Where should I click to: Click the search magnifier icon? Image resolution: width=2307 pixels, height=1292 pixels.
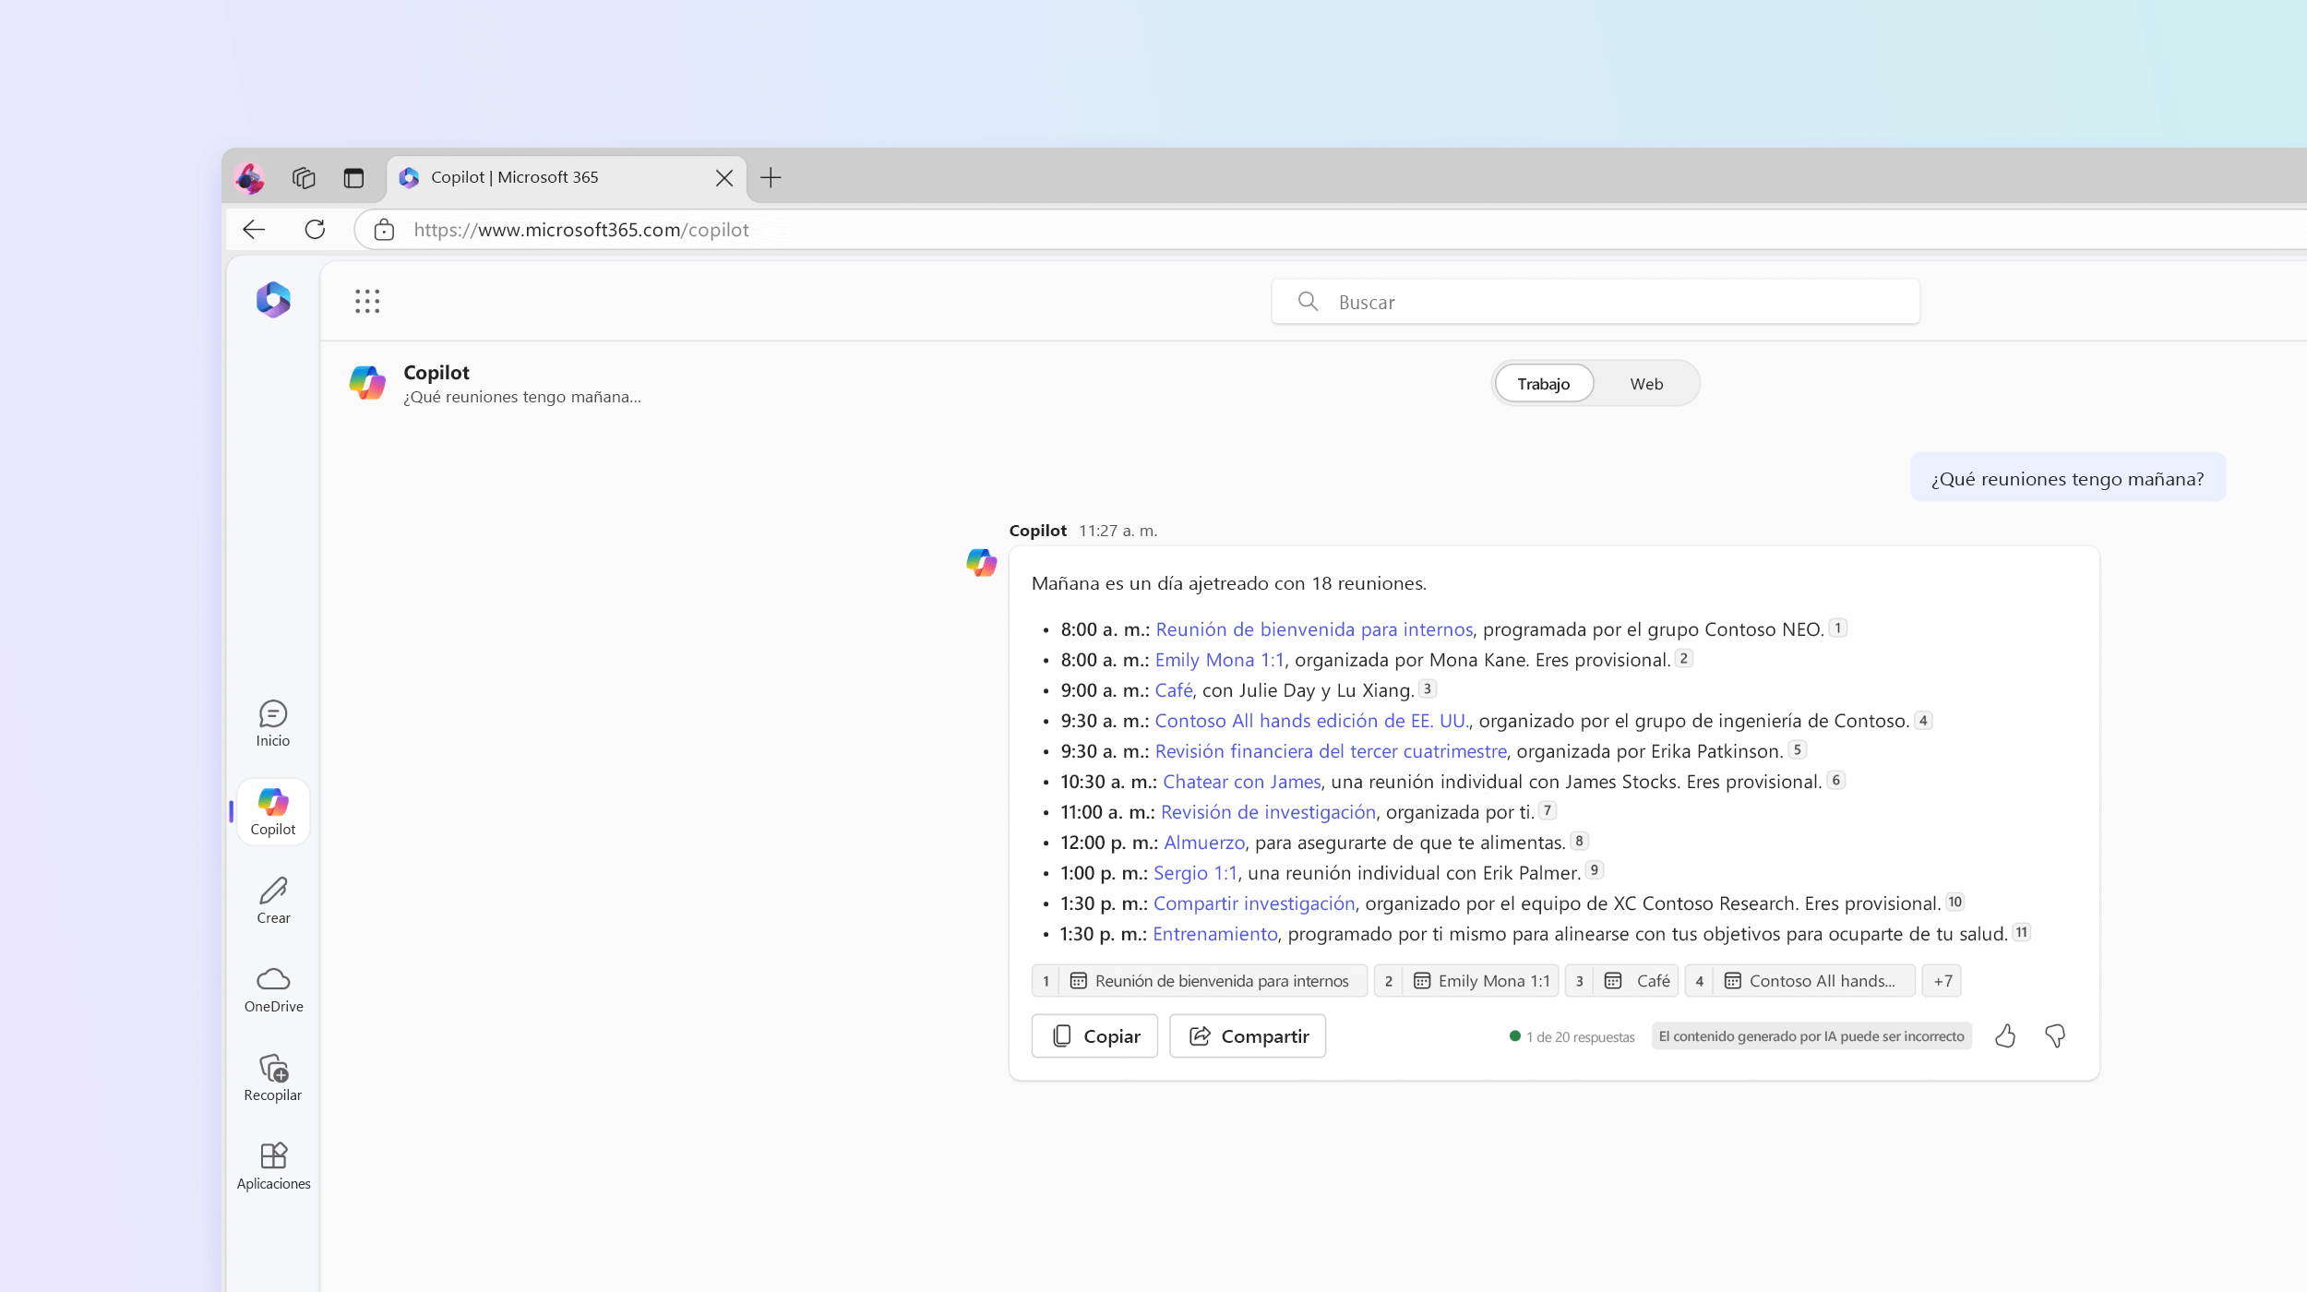(1307, 301)
